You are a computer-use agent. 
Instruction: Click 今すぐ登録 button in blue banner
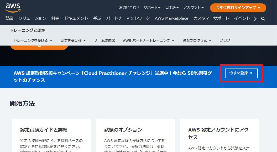[241, 73]
